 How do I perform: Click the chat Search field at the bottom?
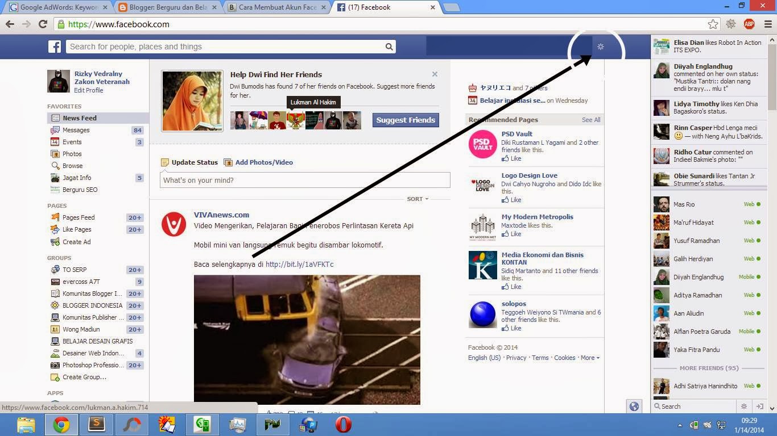[x=695, y=406]
